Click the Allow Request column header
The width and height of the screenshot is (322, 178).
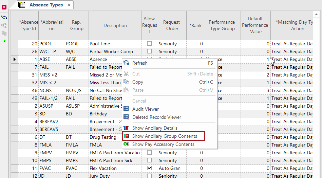pyautogui.click(x=150, y=25)
